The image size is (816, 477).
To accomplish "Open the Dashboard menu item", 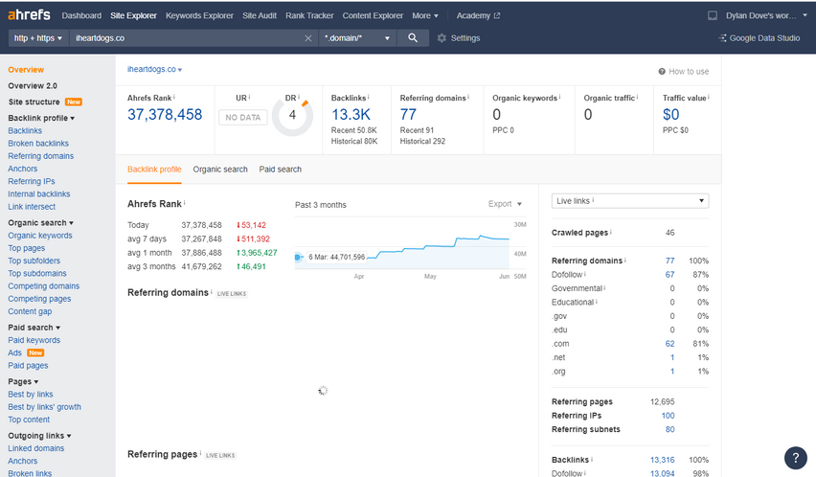I will tap(81, 15).
